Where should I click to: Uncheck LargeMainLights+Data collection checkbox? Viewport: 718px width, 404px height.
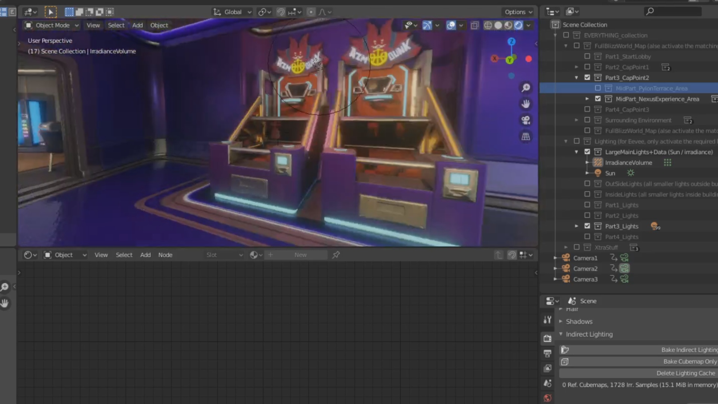[x=587, y=152]
